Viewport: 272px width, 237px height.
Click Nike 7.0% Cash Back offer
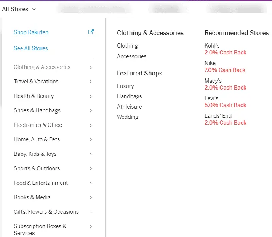tap(225, 70)
